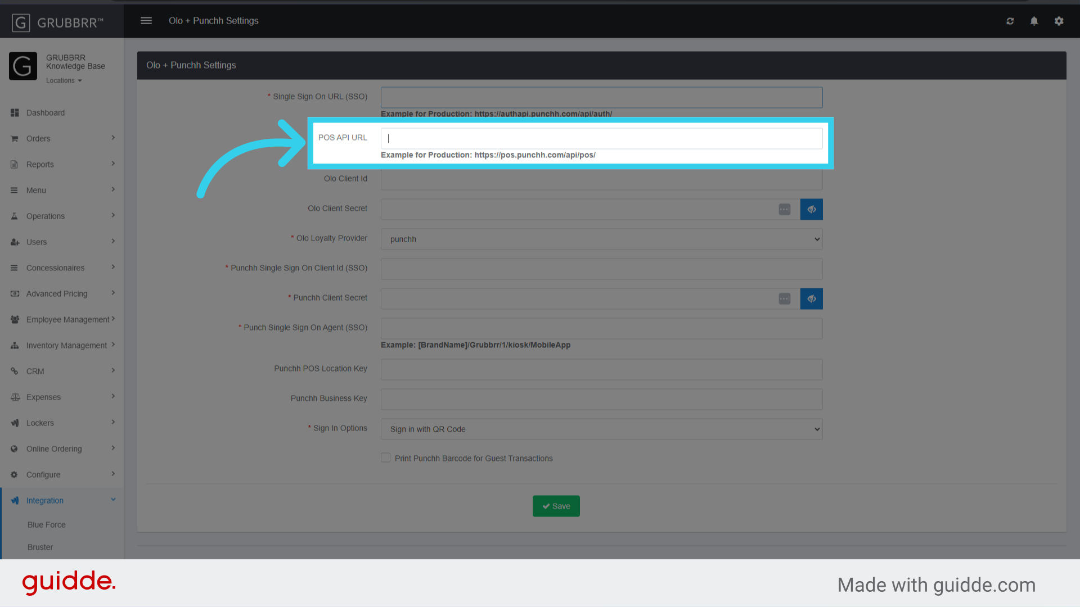
Task: Expand the Concessionaires chevron
Action: point(113,267)
